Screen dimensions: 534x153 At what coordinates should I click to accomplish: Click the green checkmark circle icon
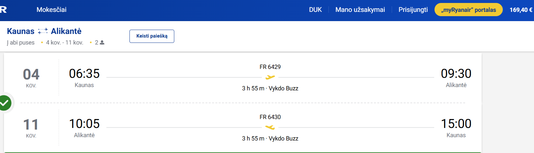click(5, 103)
